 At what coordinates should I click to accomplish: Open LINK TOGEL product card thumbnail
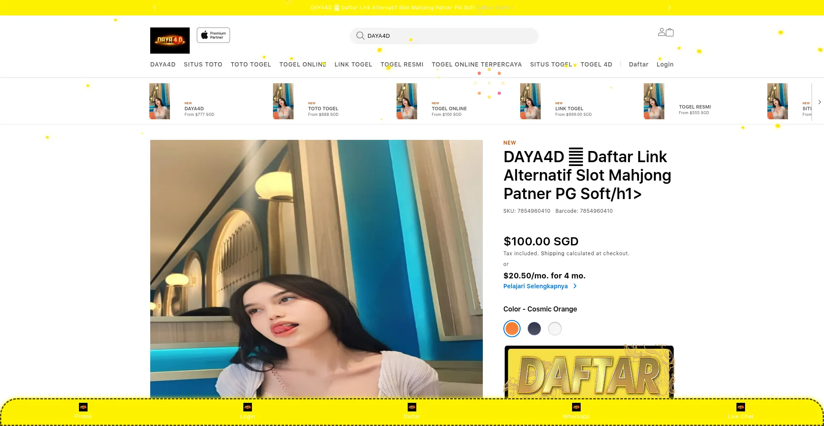530,101
